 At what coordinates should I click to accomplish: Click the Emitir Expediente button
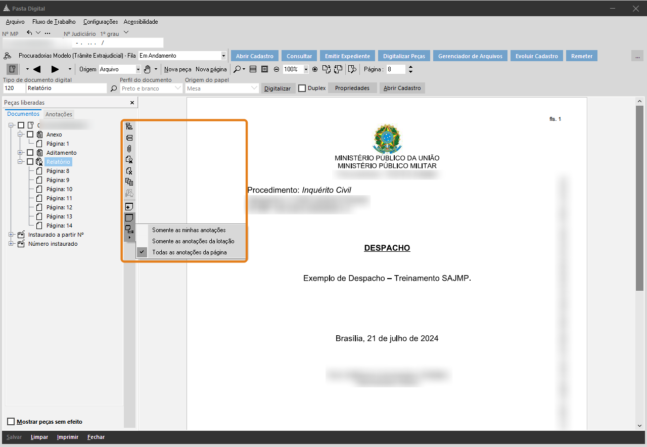coord(347,56)
